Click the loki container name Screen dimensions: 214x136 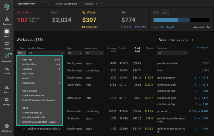(159, 71)
